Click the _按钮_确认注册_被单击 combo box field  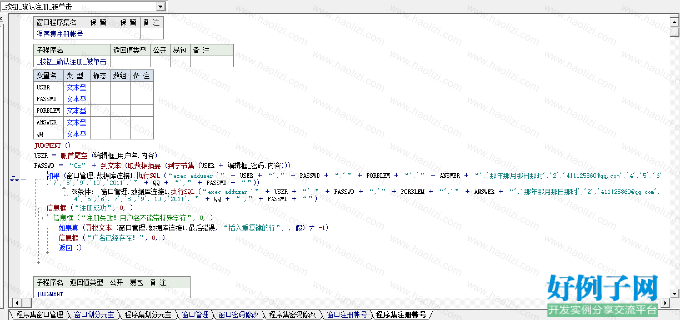tap(83, 7)
